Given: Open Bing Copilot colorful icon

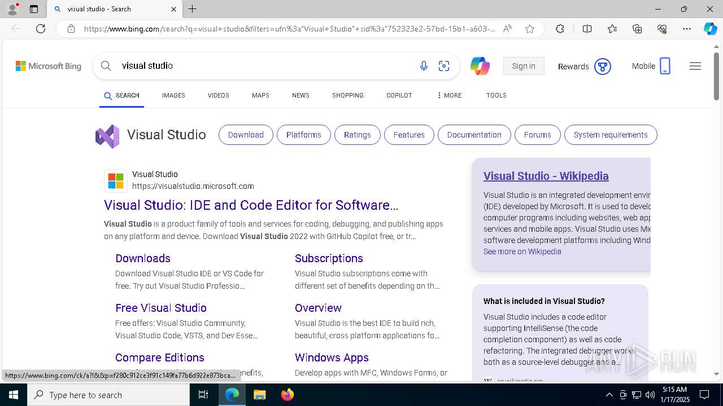Looking at the screenshot, I should (480, 66).
